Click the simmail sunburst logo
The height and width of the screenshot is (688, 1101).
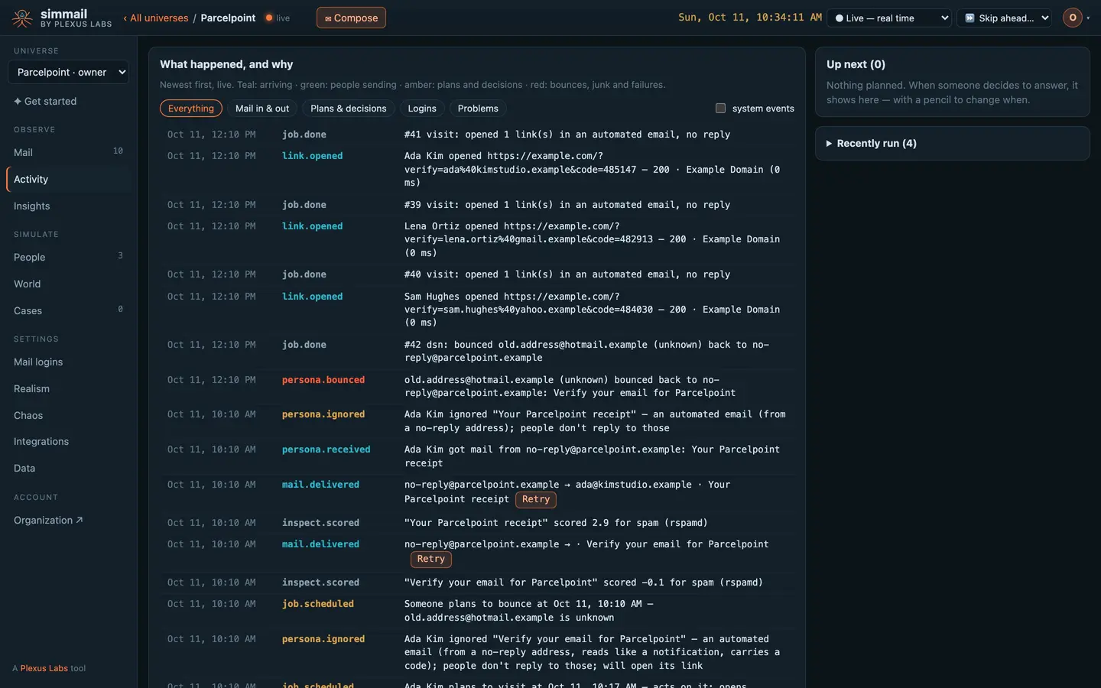22,18
